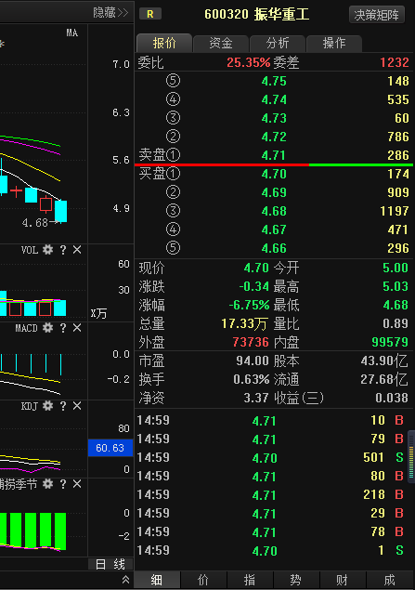Click sell level 2 price 4.72

click(x=274, y=137)
